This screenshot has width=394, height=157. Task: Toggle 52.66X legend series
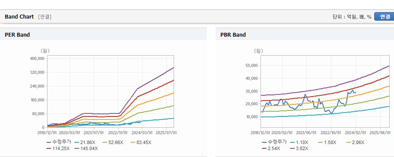(x=113, y=142)
